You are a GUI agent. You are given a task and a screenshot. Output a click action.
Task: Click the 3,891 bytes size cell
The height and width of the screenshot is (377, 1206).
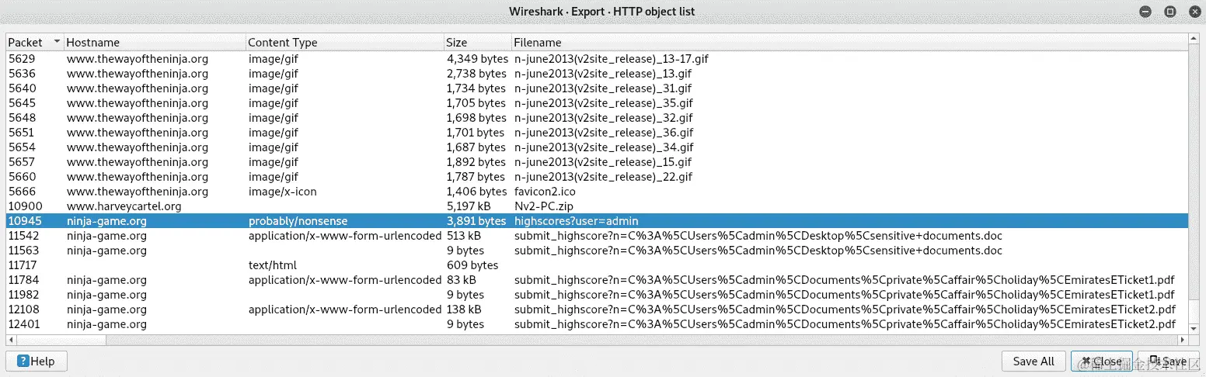point(477,221)
